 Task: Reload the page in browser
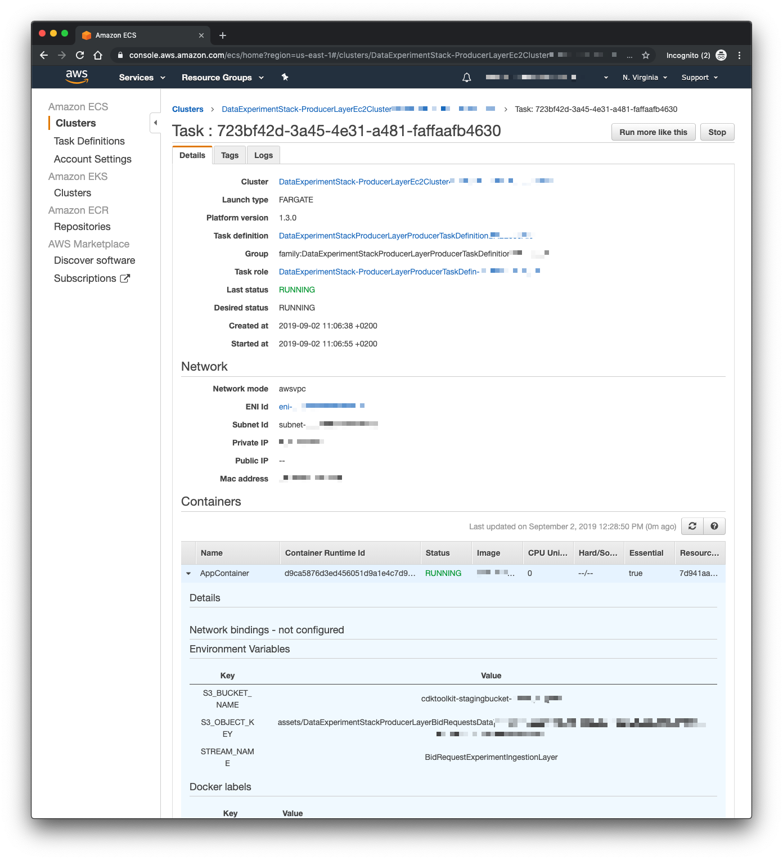point(80,55)
